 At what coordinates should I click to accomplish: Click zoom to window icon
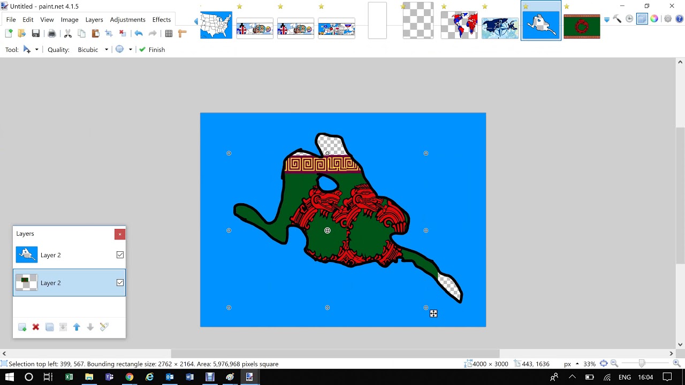604,364
